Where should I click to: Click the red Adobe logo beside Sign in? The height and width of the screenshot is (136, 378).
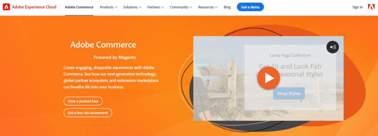point(371,7)
